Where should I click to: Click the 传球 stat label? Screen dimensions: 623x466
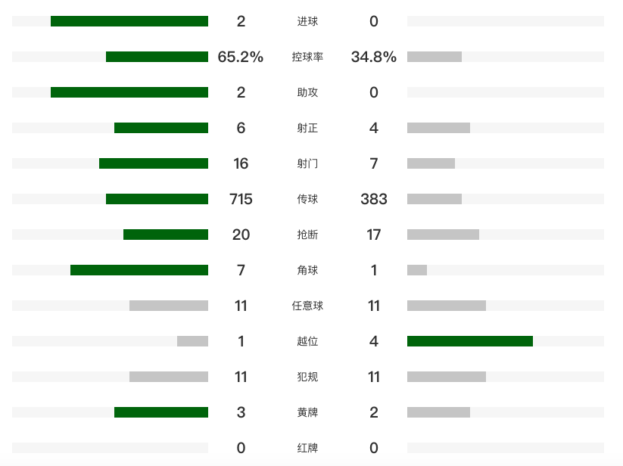pos(307,199)
